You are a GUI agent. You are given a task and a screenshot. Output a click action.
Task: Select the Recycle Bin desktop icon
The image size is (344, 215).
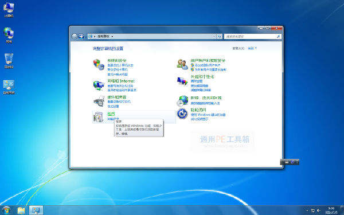coord(9,61)
